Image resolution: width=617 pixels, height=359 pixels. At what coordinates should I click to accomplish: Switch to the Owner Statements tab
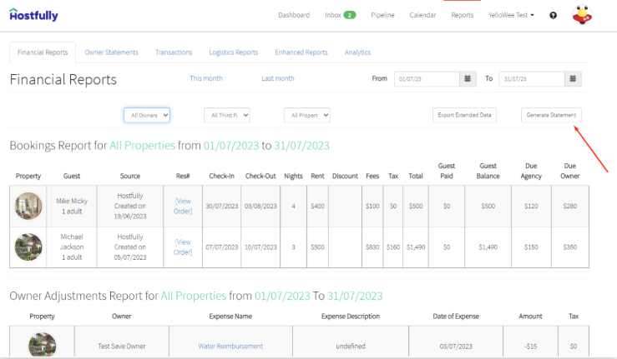tap(111, 52)
